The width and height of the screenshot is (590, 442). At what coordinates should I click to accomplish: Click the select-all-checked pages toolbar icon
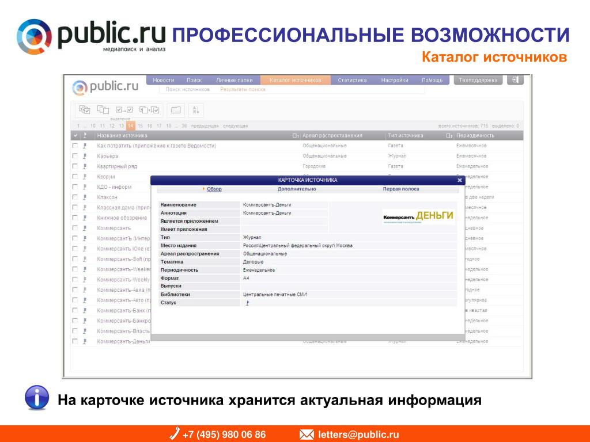tap(84, 110)
